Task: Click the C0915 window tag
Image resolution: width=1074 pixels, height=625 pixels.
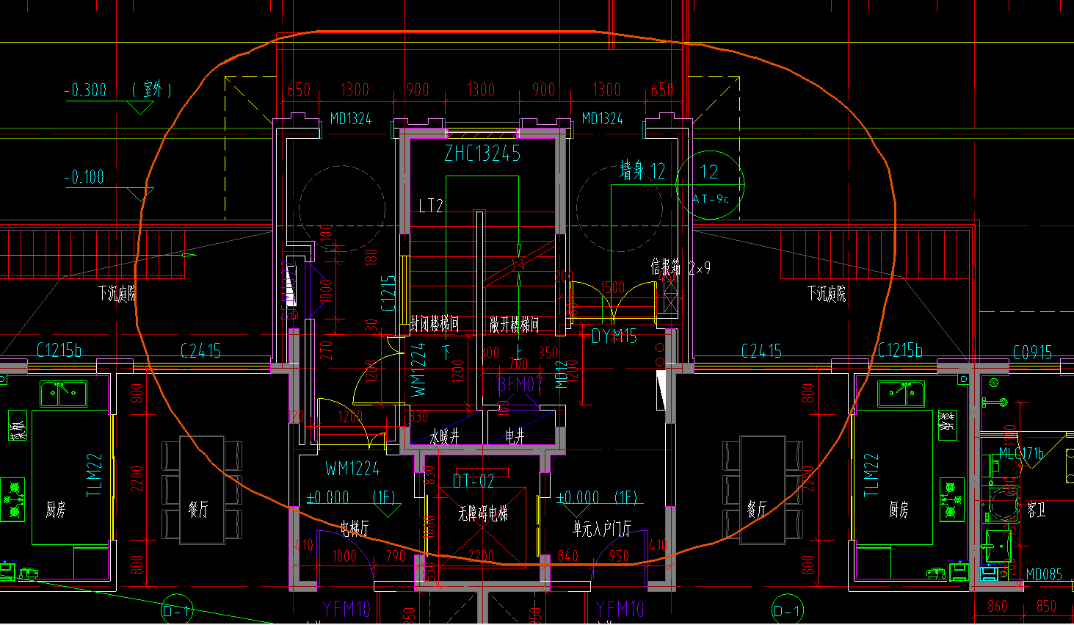Action: click(1033, 353)
